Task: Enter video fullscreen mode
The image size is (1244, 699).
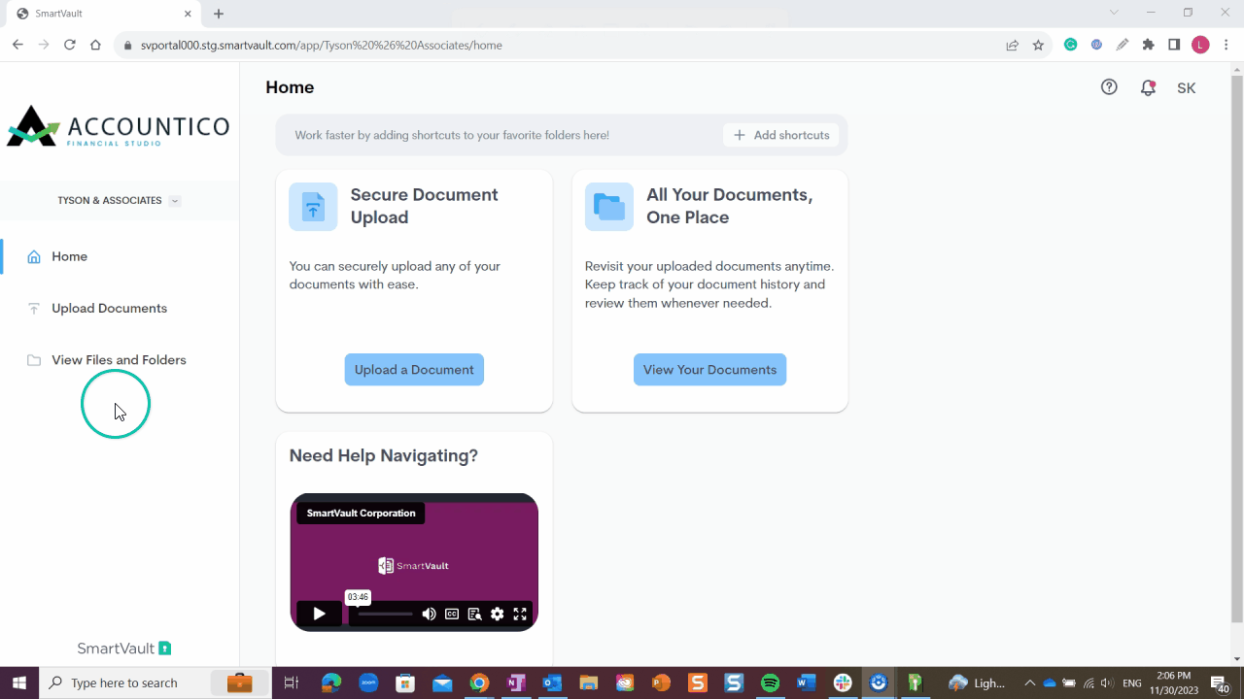Action: 520,614
